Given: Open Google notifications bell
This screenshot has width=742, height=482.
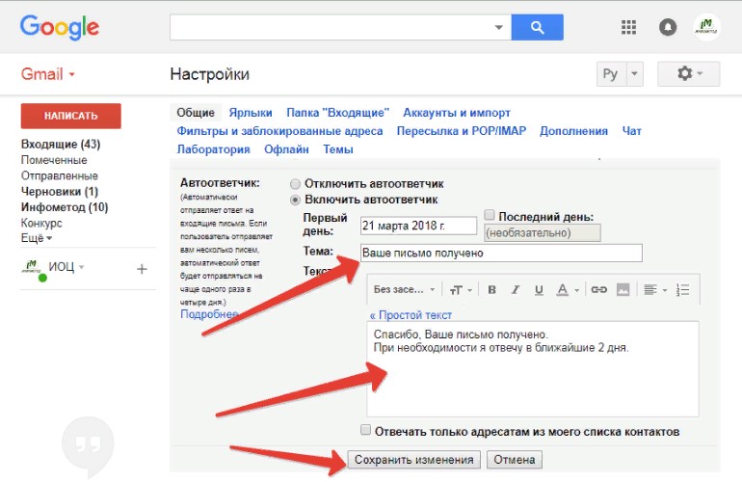Looking at the screenshot, I should click(668, 27).
